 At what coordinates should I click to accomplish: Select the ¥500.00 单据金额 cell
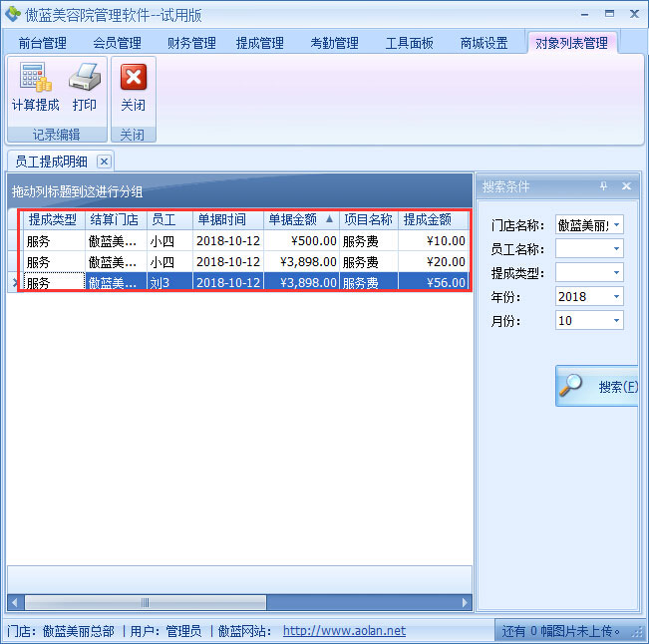pyautogui.click(x=302, y=241)
